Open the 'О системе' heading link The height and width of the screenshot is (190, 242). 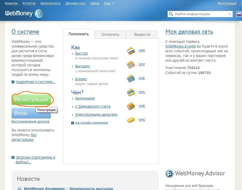[25, 32]
